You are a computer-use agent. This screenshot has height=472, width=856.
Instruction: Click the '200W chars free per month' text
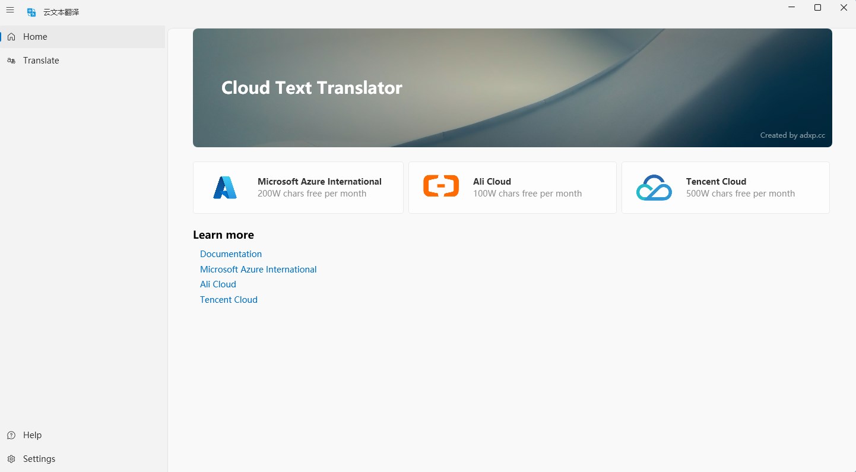tap(312, 194)
